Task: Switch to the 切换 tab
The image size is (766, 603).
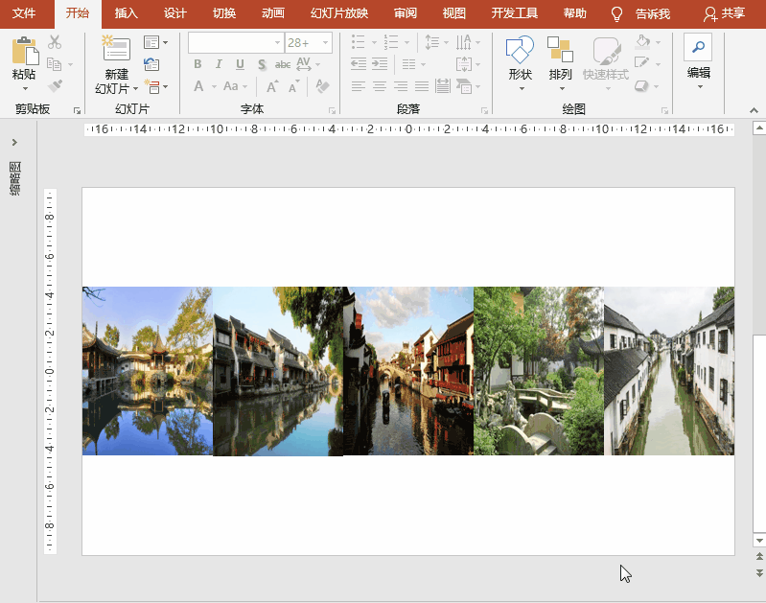Action: [x=224, y=13]
